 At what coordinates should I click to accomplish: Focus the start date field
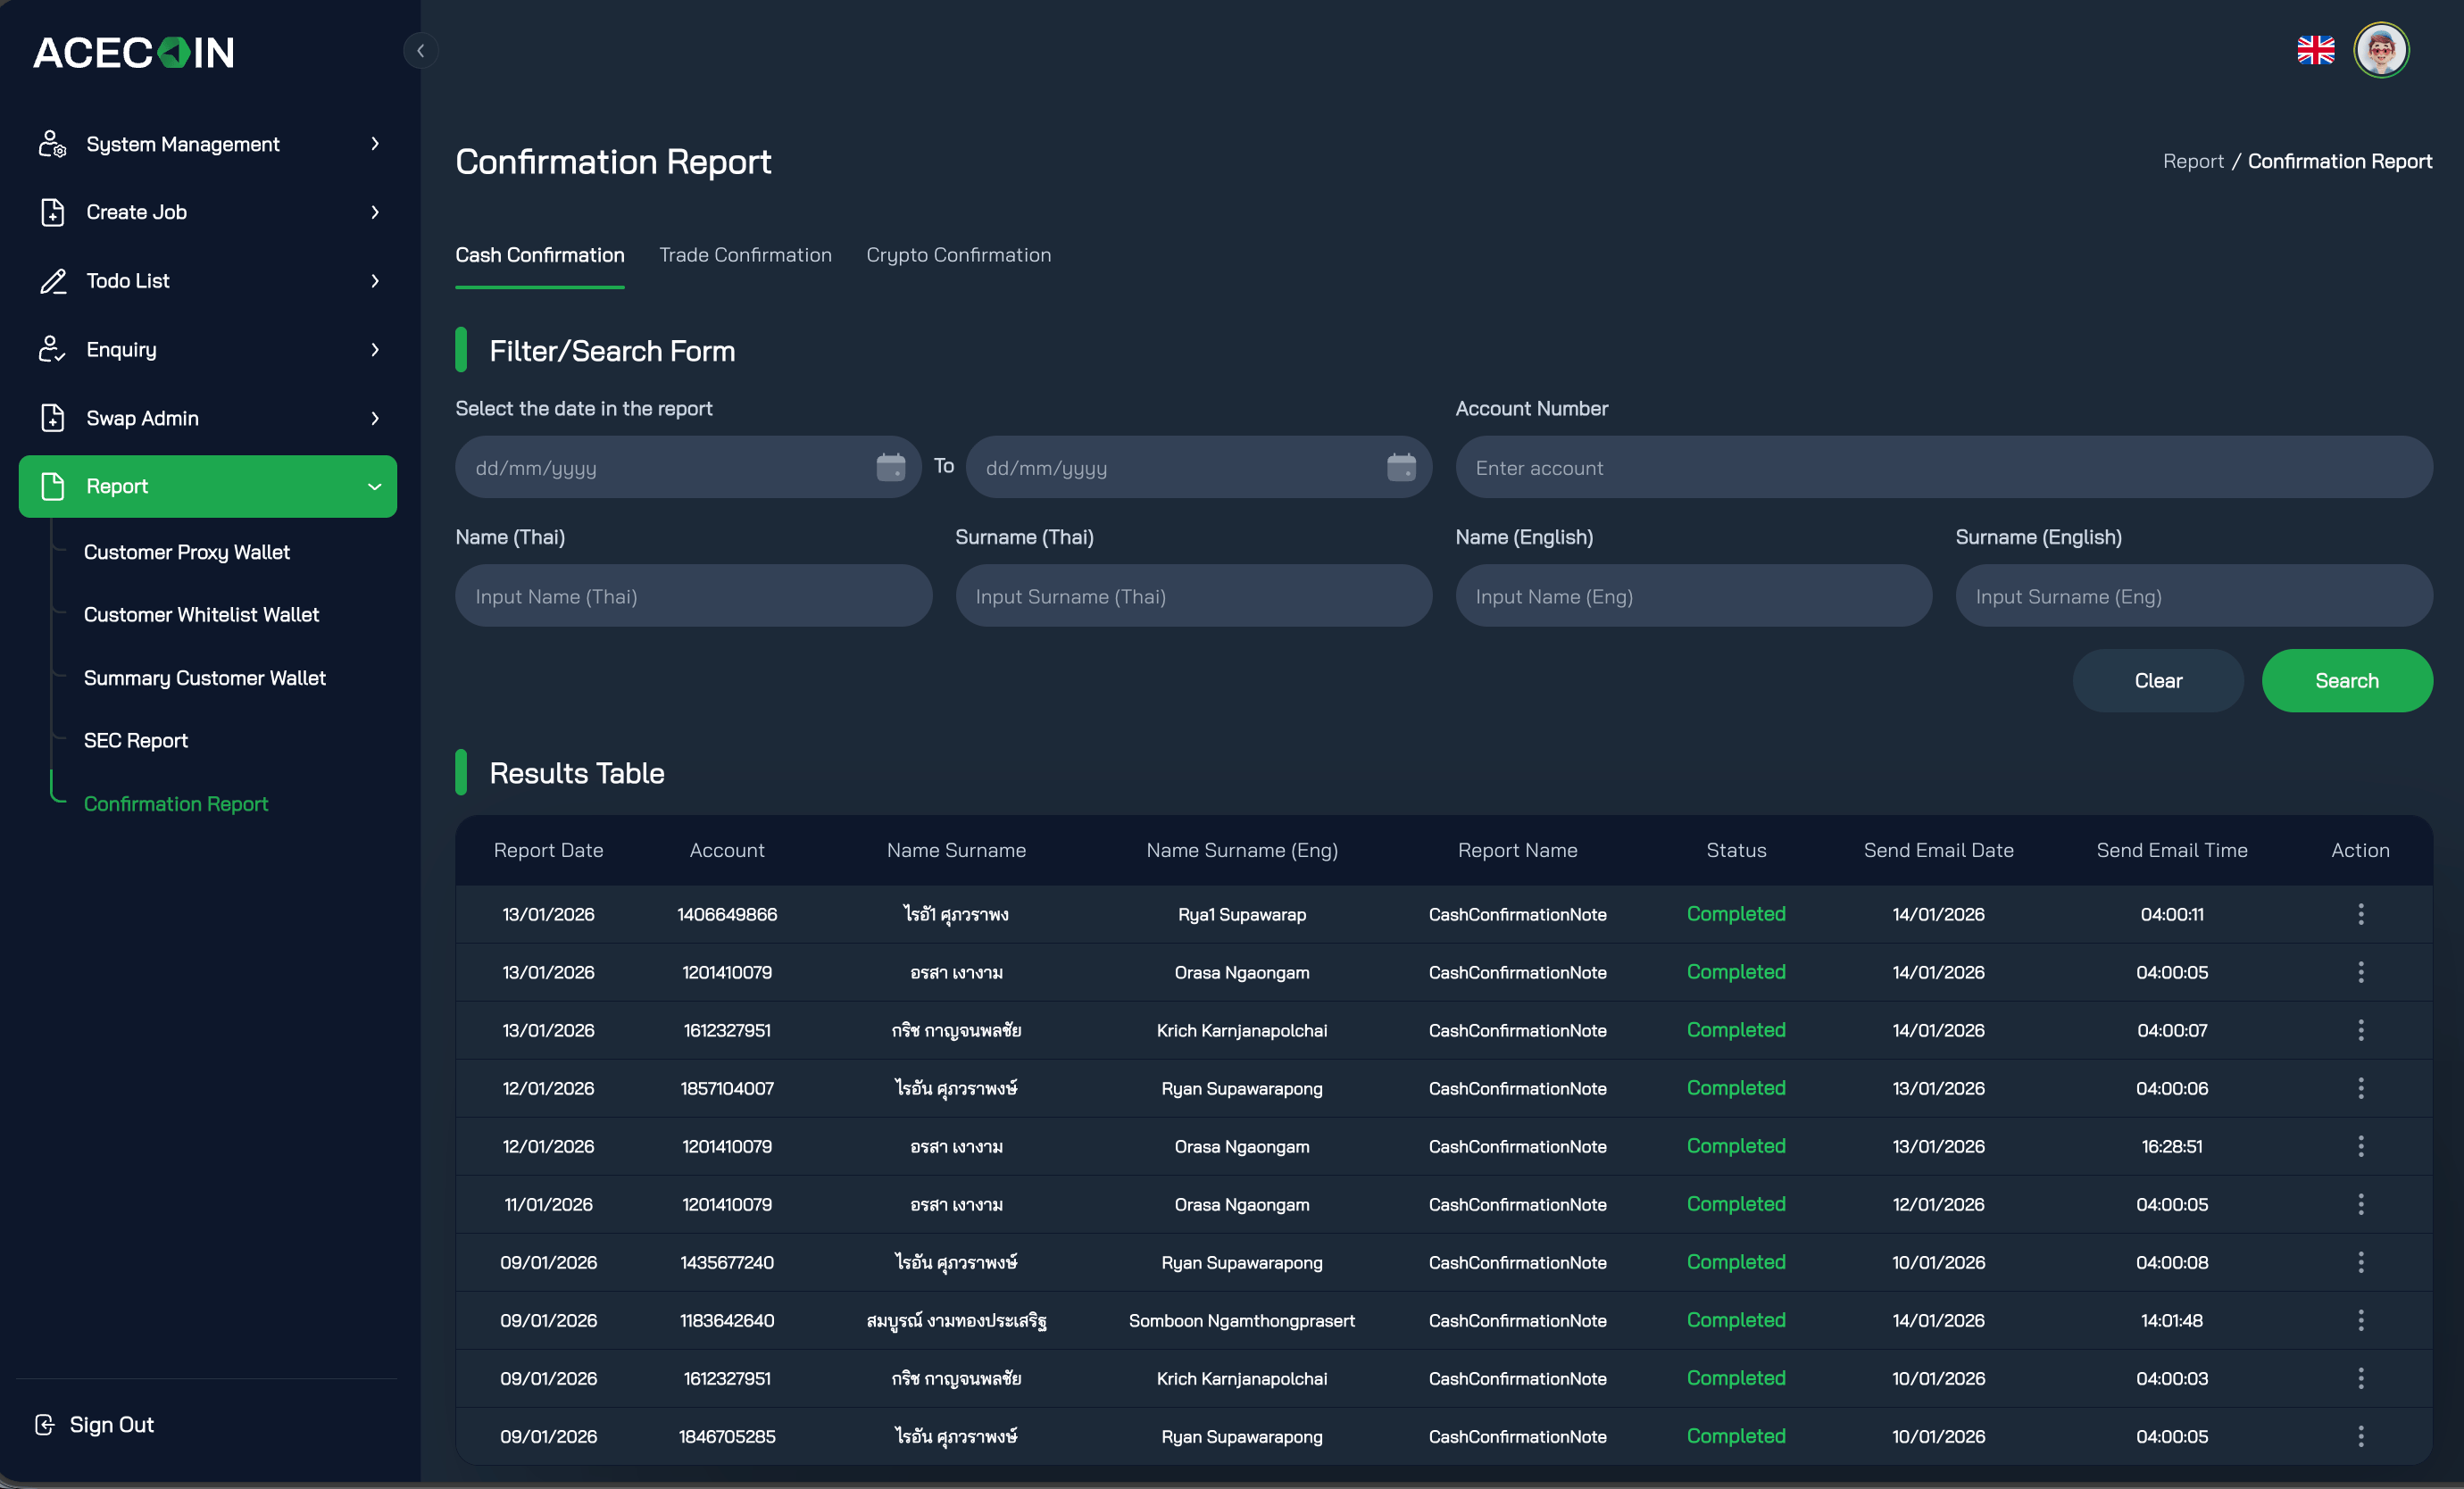click(x=688, y=467)
